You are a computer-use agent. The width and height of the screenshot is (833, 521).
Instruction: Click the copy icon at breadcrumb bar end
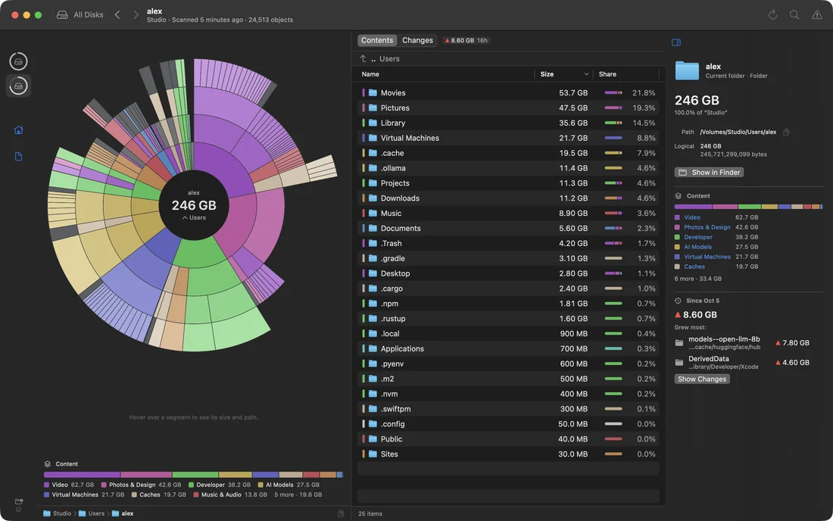point(341,513)
